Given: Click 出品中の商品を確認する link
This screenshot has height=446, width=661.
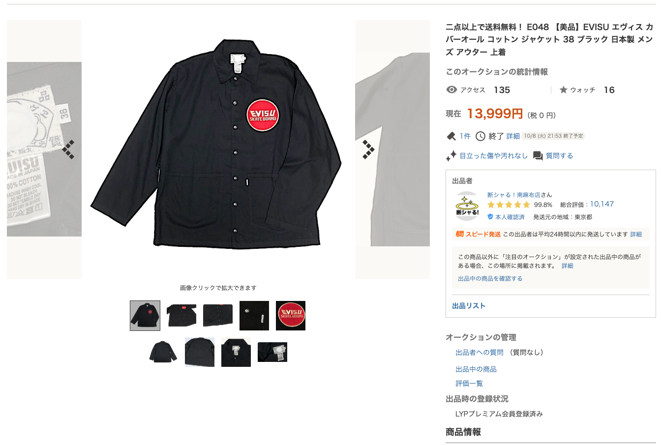Looking at the screenshot, I should click(490, 278).
